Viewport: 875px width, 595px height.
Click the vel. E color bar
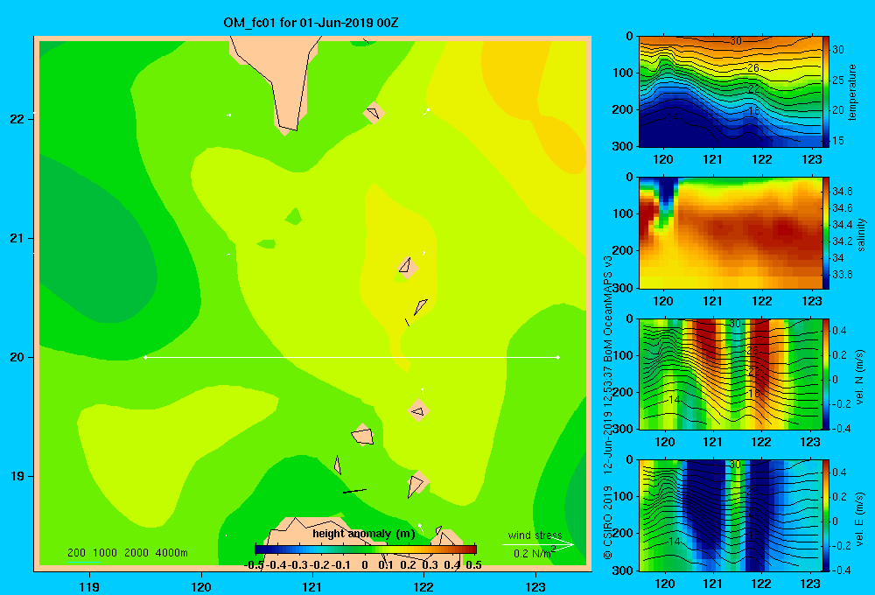click(826, 515)
